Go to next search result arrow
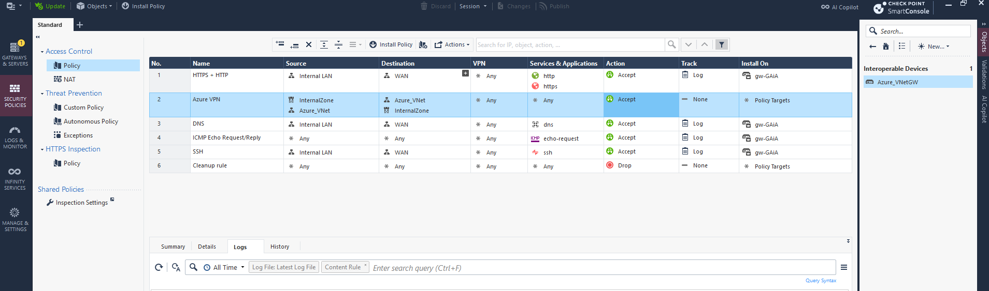Screen dimensions: 989x291 [x=689, y=44]
